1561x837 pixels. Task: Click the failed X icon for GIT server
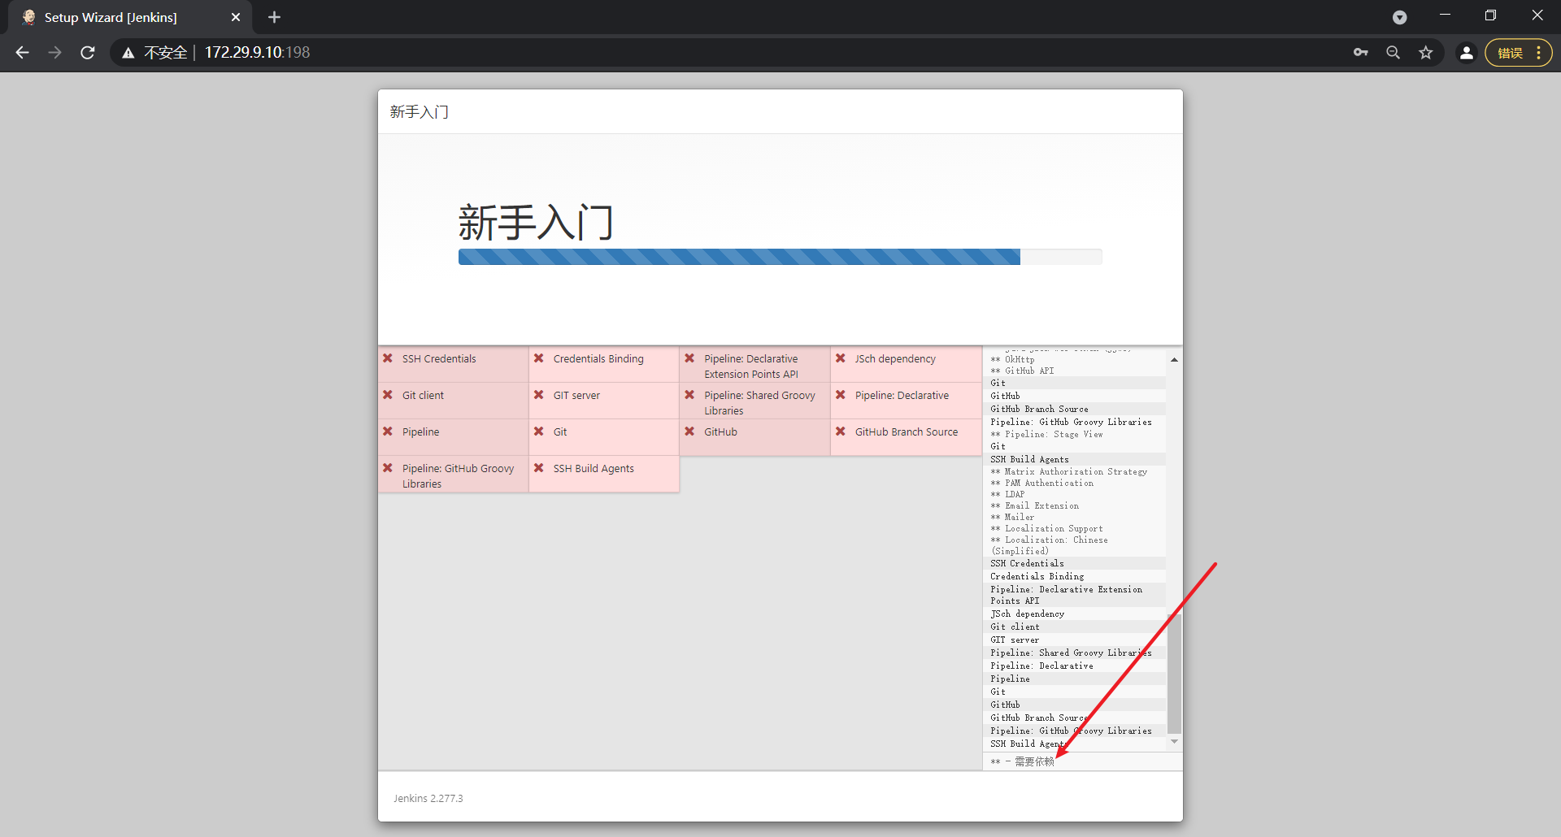coord(538,395)
